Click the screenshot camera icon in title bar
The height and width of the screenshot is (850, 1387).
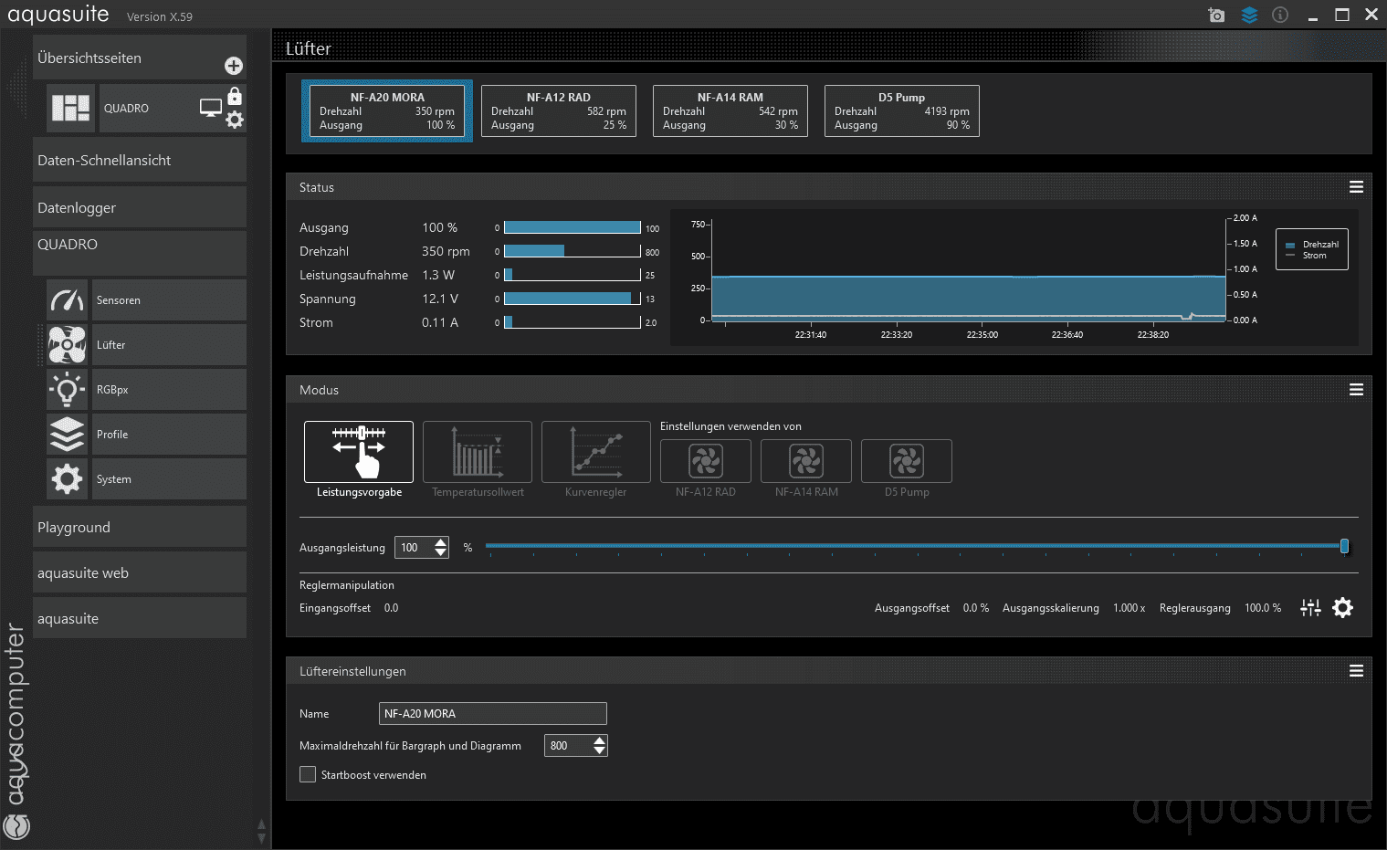pos(1216,15)
